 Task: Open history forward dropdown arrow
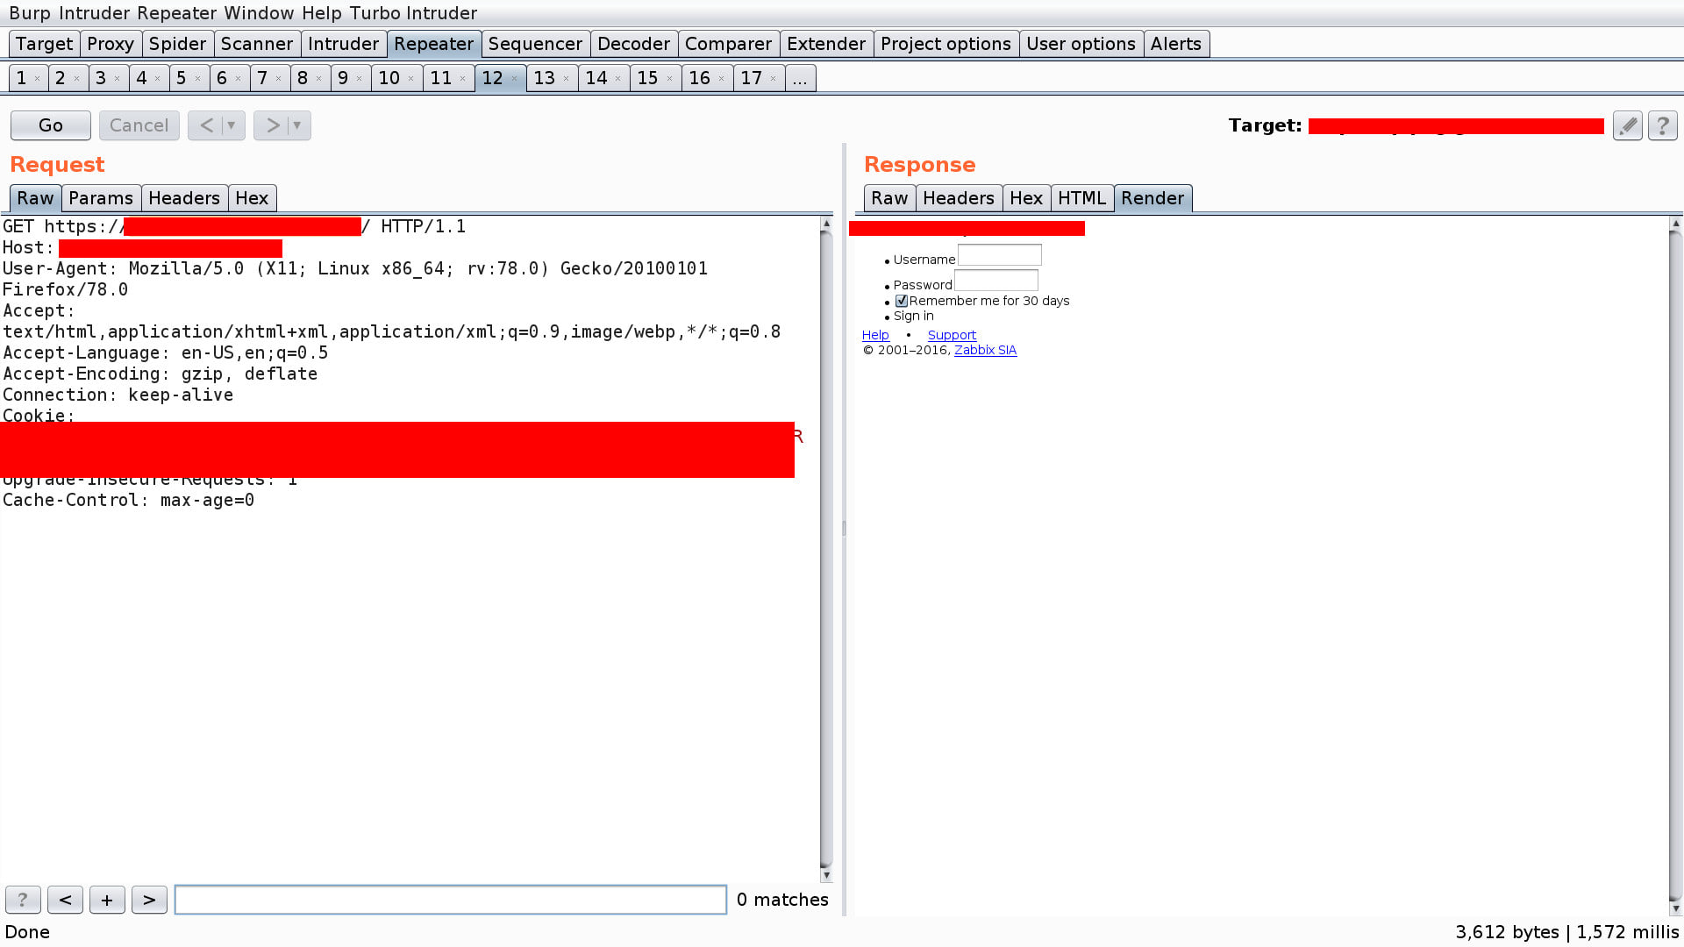(297, 125)
